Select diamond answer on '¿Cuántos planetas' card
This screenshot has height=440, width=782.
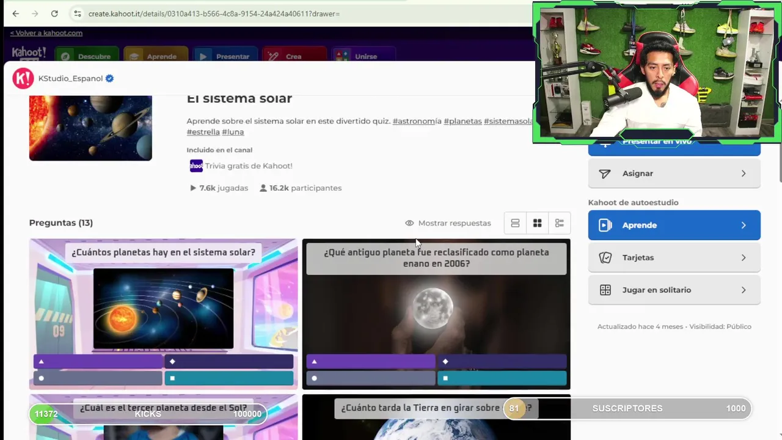pos(229,361)
